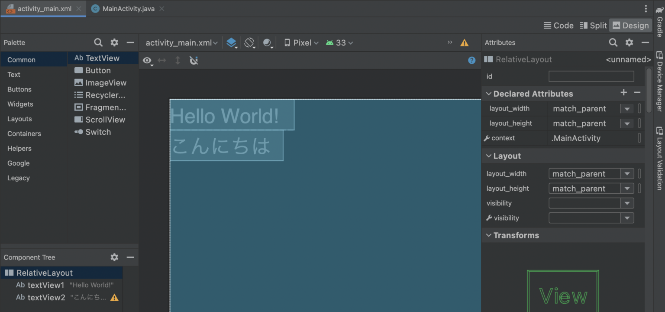This screenshot has height=312, width=665.
Task: Open the API 33 version dropdown
Action: point(340,42)
